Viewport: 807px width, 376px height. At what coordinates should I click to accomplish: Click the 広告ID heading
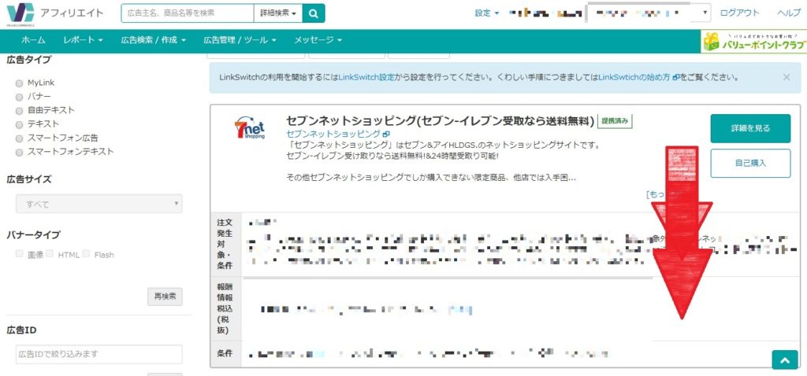point(21,330)
